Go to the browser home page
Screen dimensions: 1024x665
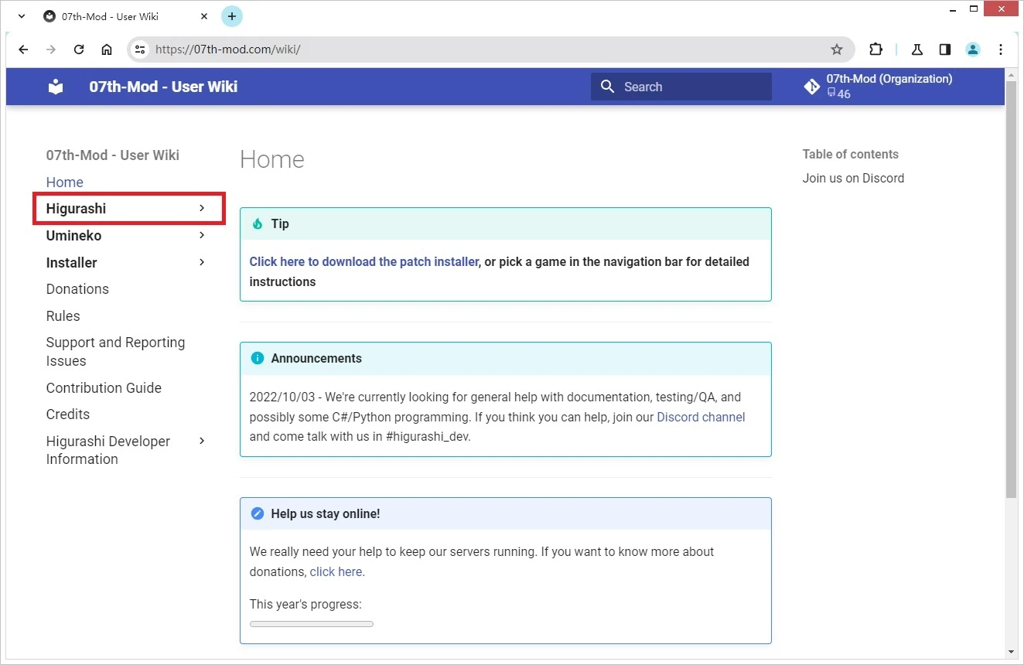click(107, 49)
